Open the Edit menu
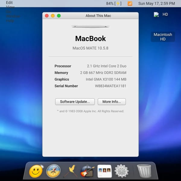Image resolution: width=181 pixels, height=181 pixels. point(9,2)
